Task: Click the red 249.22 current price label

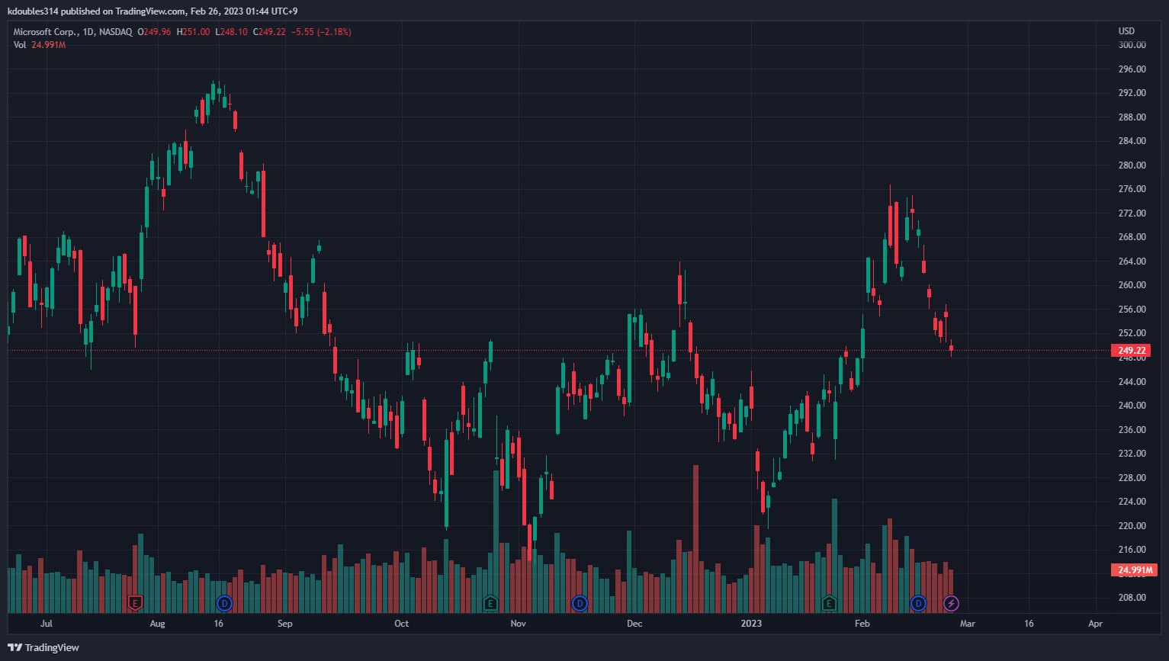Action: tap(1132, 351)
